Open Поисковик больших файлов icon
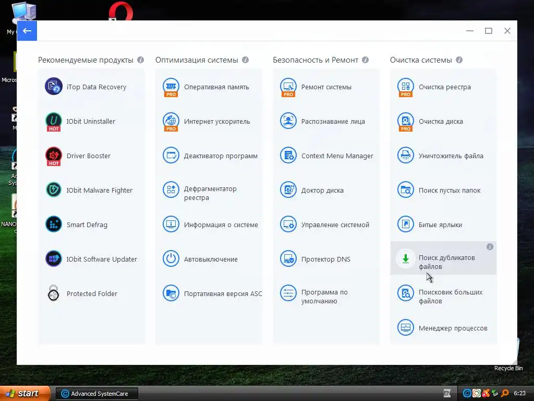534x401 pixels. coord(405,293)
